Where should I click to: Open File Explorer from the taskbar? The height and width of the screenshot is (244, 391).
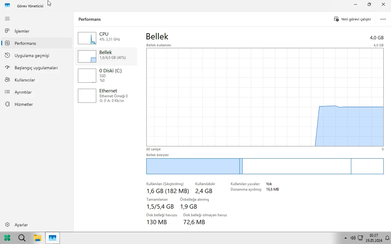[37, 238]
